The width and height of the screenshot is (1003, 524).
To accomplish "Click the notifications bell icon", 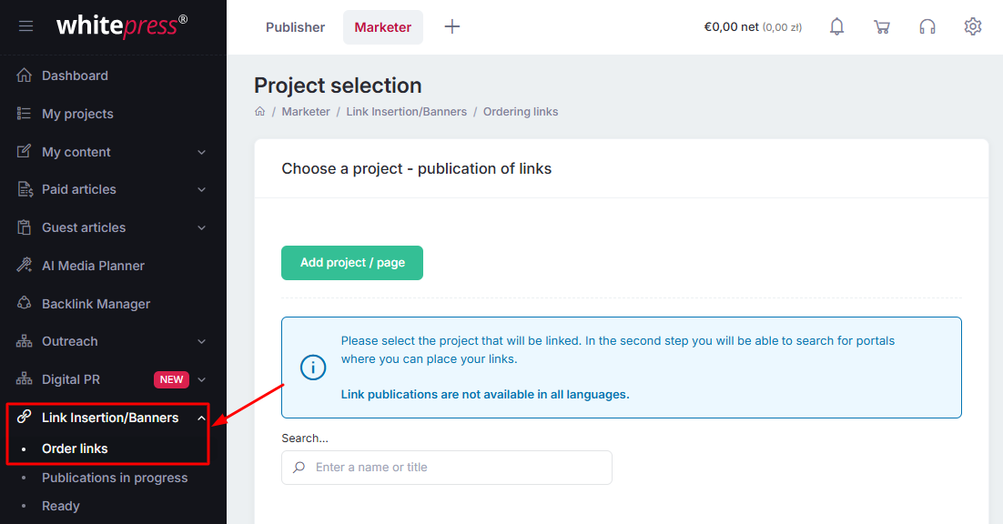I will coord(836,26).
